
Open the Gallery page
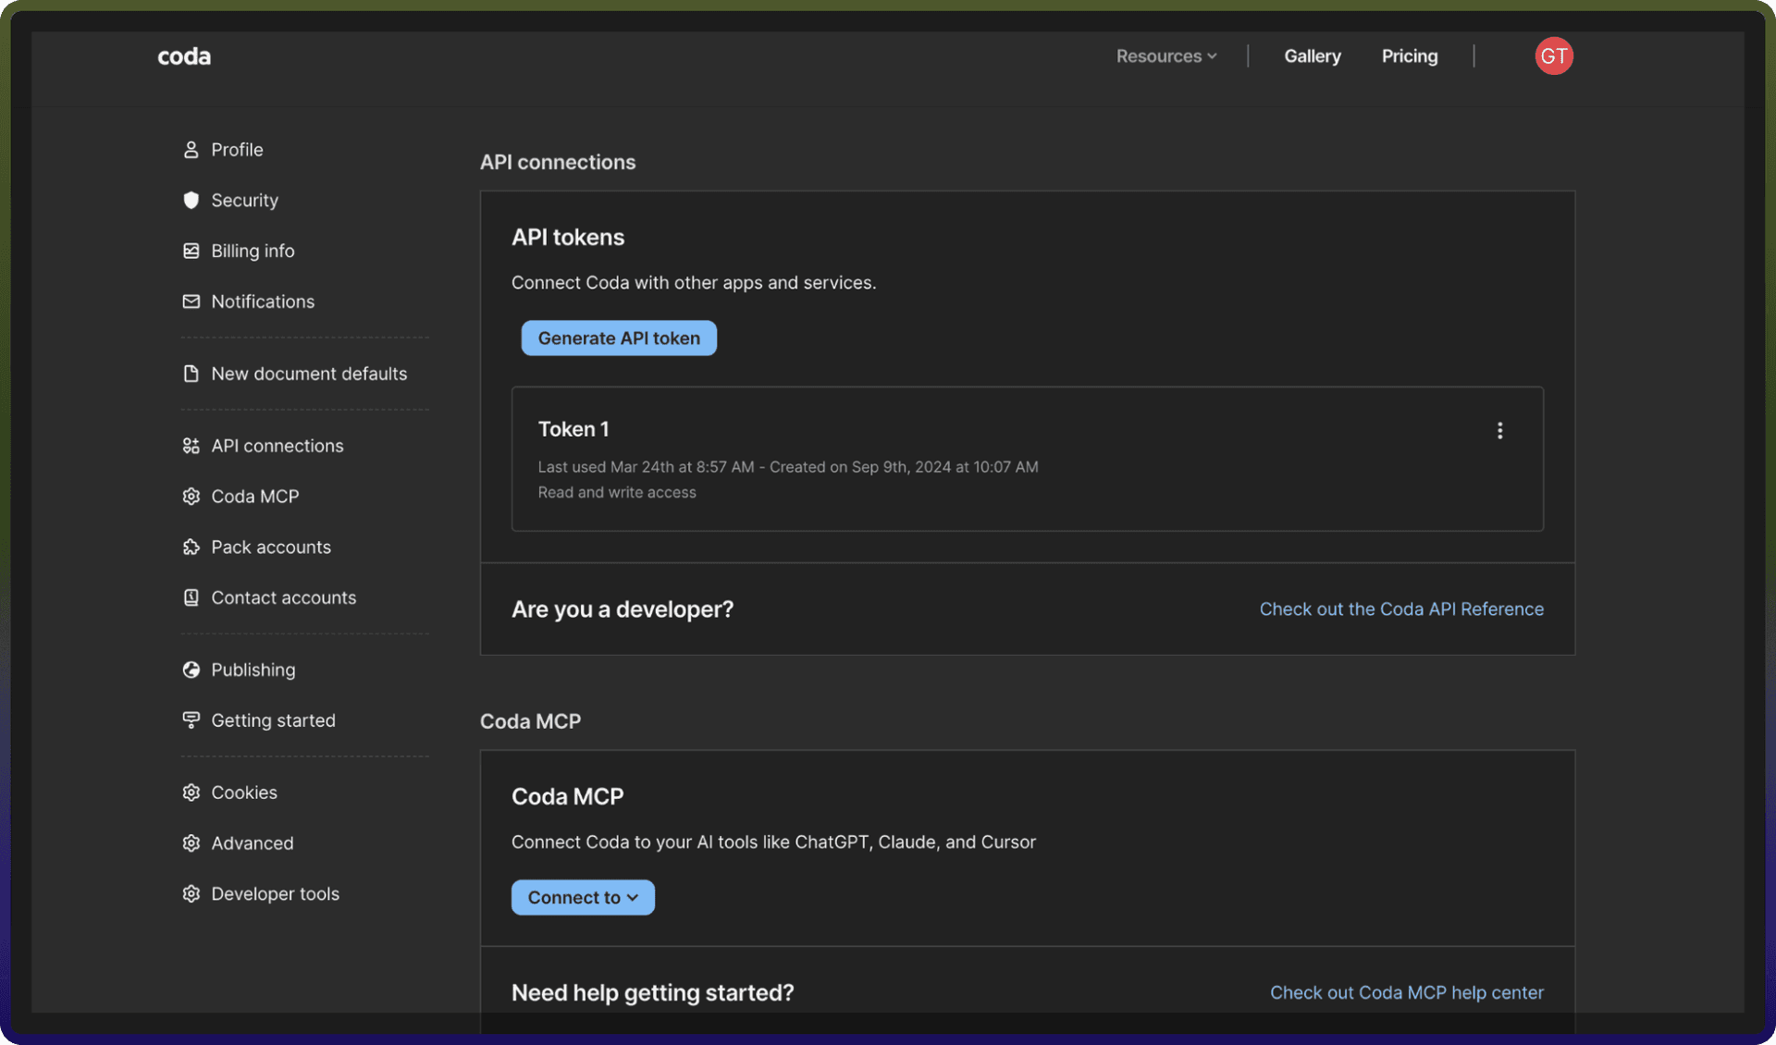[x=1313, y=56]
